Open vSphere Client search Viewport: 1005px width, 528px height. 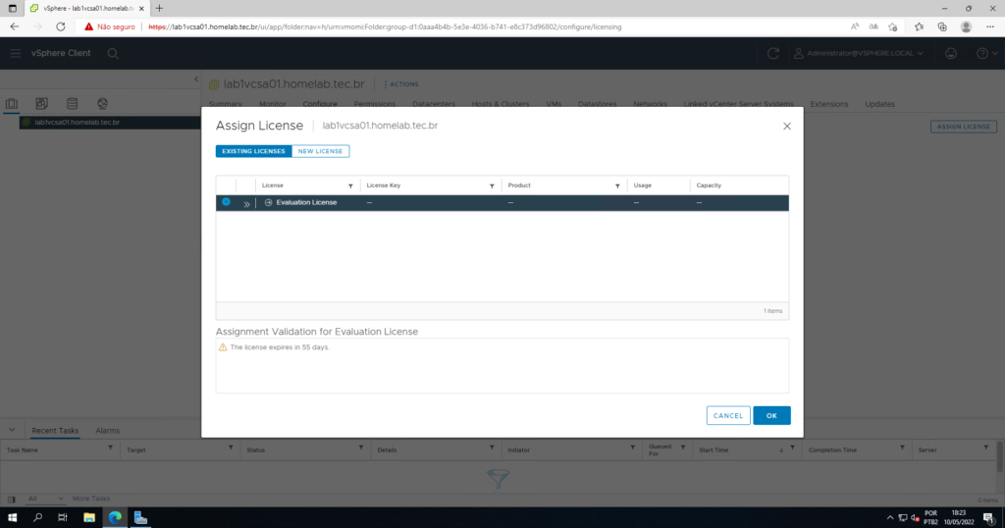(113, 54)
